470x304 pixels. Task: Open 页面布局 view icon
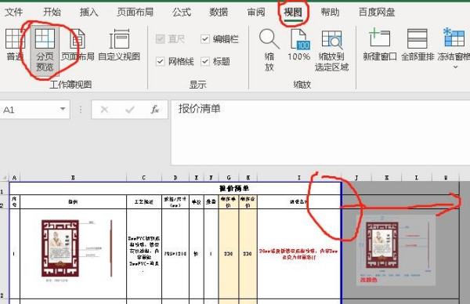coord(78,45)
